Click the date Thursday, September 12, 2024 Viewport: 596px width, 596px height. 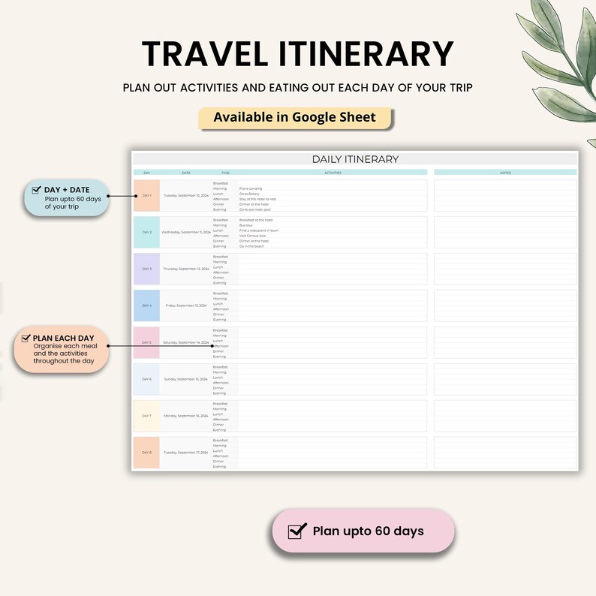tap(186, 269)
